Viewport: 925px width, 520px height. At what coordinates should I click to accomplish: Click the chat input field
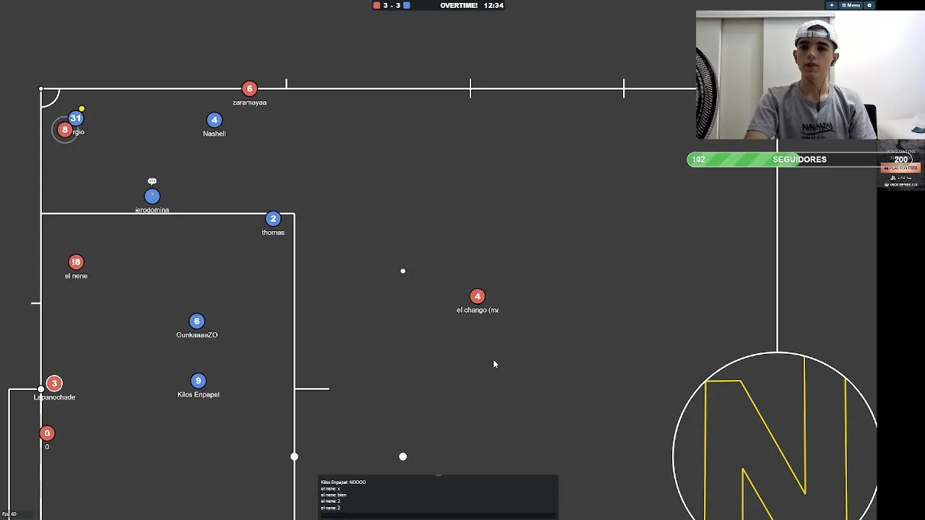(438, 515)
